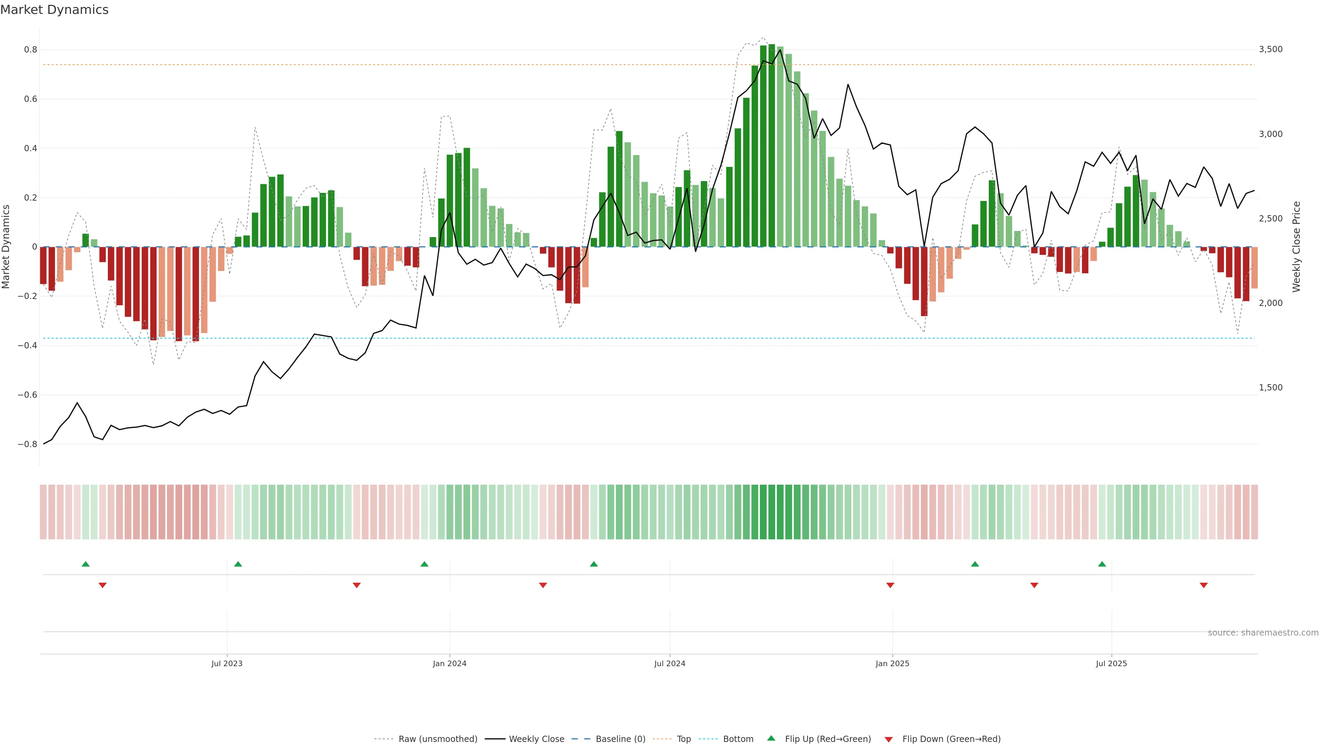Toggle the Baseline (0) legend entry
Screen dimensions: 1336x751
(620, 739)
